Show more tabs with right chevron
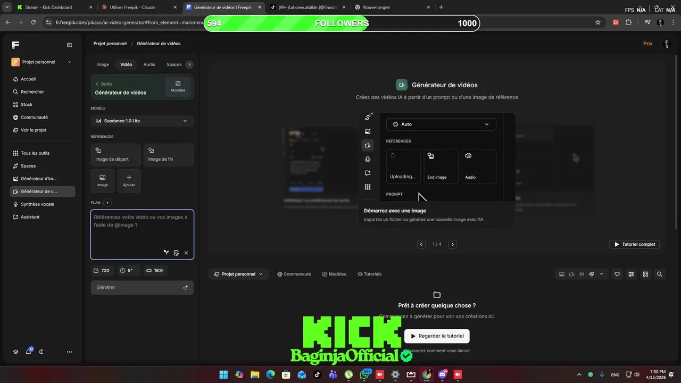Screen dimensions: 681x383 189,64
